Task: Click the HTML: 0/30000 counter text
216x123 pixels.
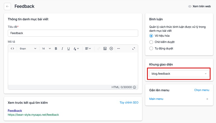Action: tap(122, 87)
